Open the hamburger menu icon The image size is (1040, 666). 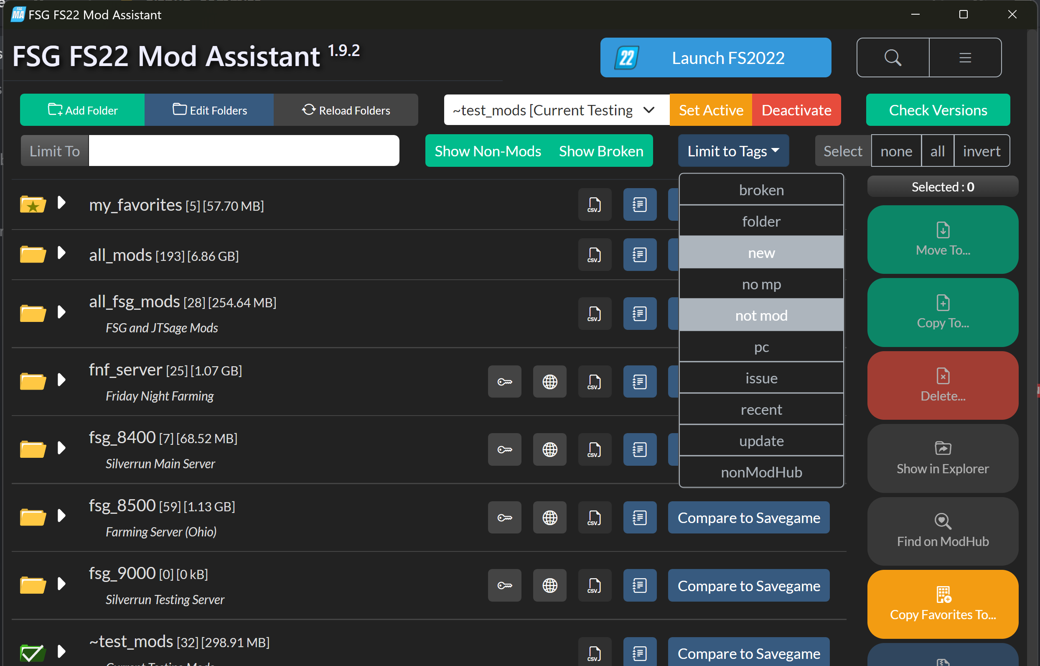tap(965, 58)
